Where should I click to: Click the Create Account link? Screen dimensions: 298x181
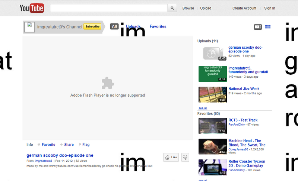click(244, 8)
